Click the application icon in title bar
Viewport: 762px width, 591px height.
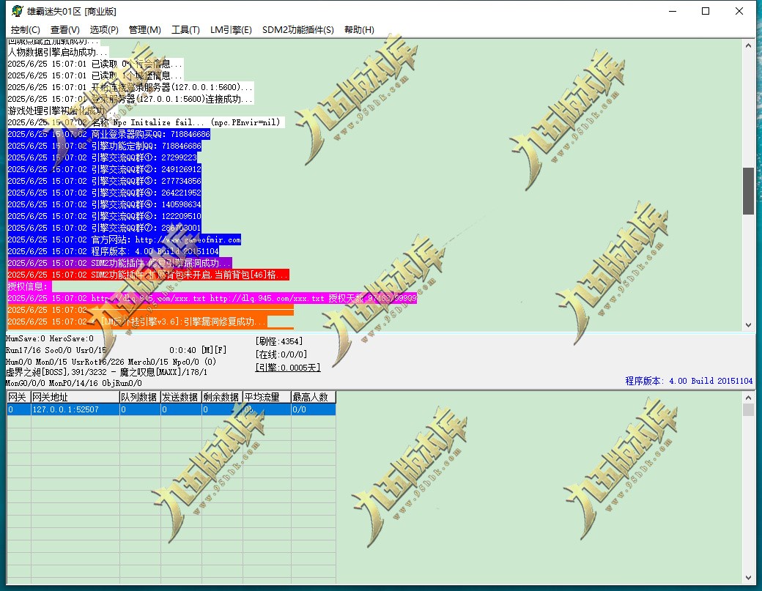pos(17,11)
